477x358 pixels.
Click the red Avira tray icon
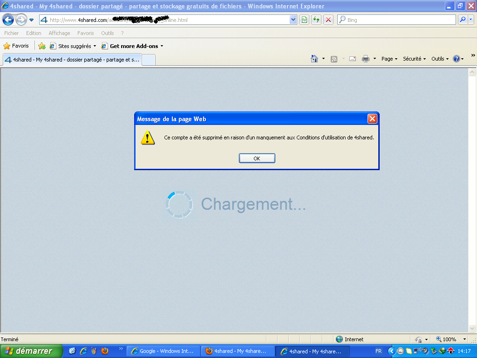pyautogui.click(x=451, y=351)
